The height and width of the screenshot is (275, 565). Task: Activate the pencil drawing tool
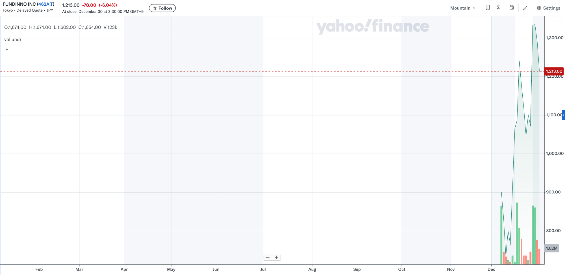(525, 8)
